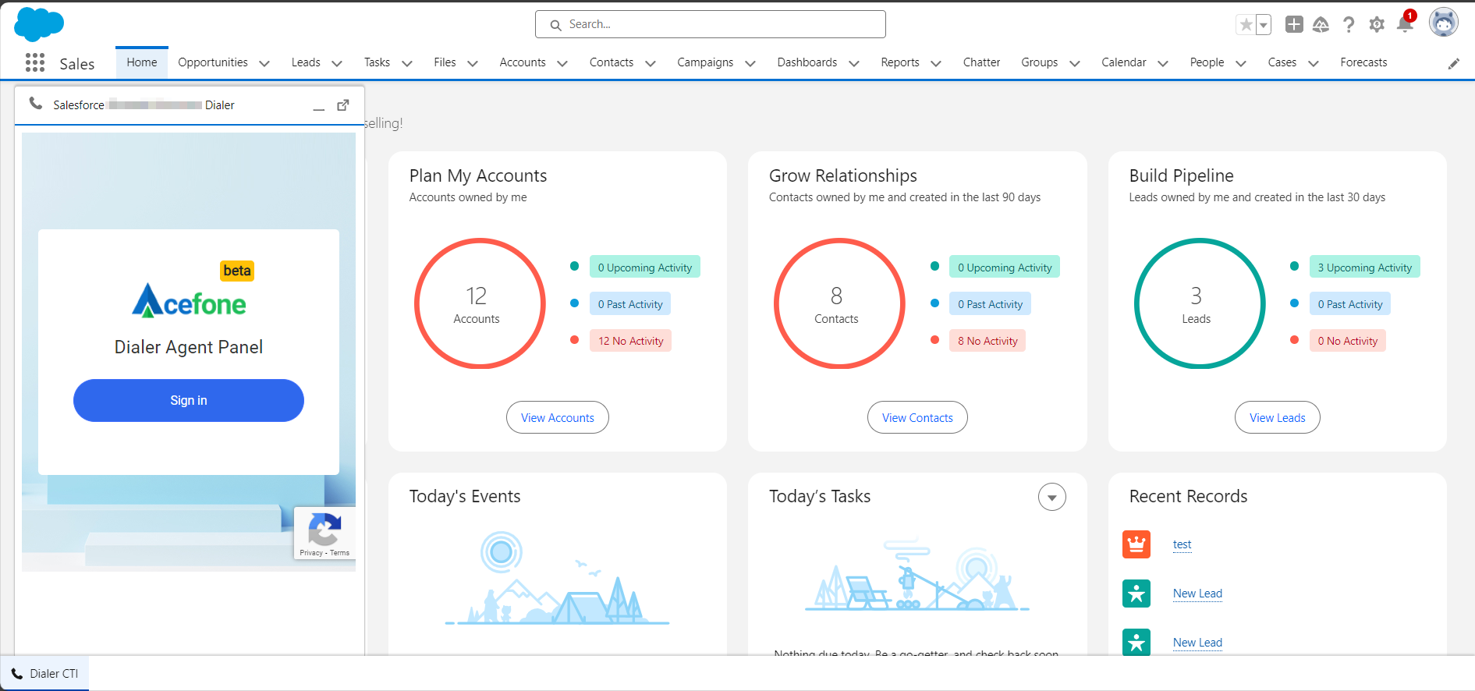This screenshot has height=691, width=1475.
Task: Open the App Launcher grid icon
Action: pyautogui.click(x=35, y=62)
